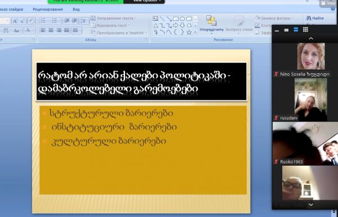
Task: Click Преобразовать в SmartArt button
Action: click(118, 33)
